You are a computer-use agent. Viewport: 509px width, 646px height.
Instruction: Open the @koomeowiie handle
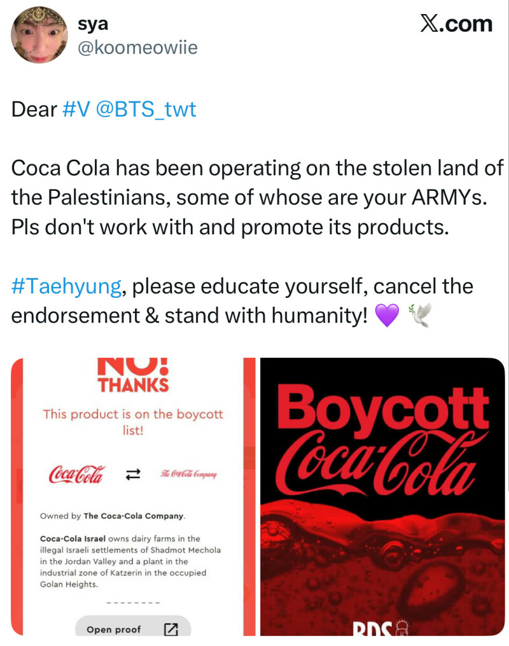(137, 48)
